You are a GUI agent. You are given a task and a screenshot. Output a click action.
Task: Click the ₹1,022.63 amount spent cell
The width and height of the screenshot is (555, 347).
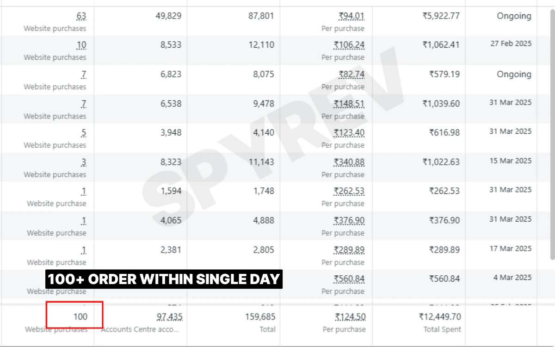coord(441,162)
